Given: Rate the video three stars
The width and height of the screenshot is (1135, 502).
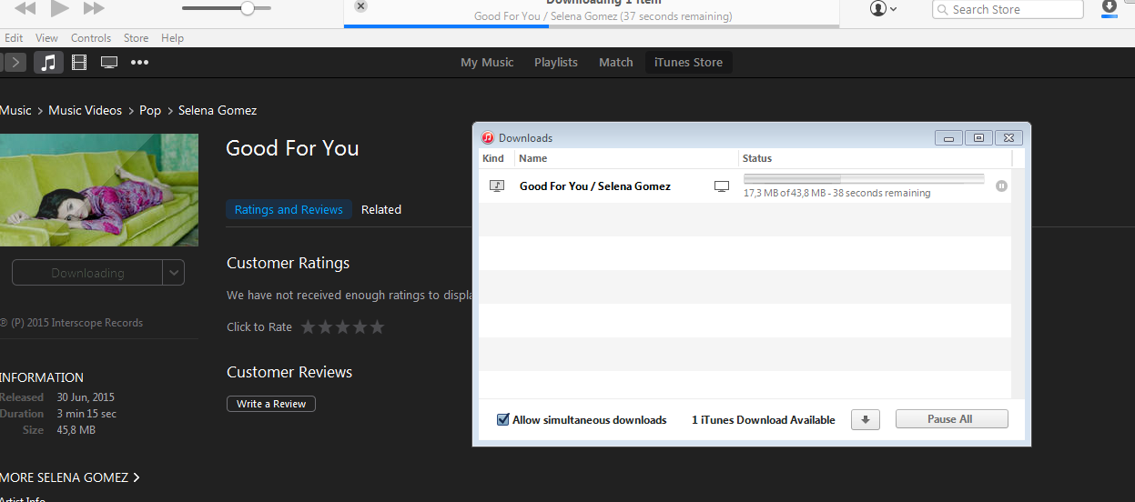Looking at the screenshot, I should click(343, 327).
